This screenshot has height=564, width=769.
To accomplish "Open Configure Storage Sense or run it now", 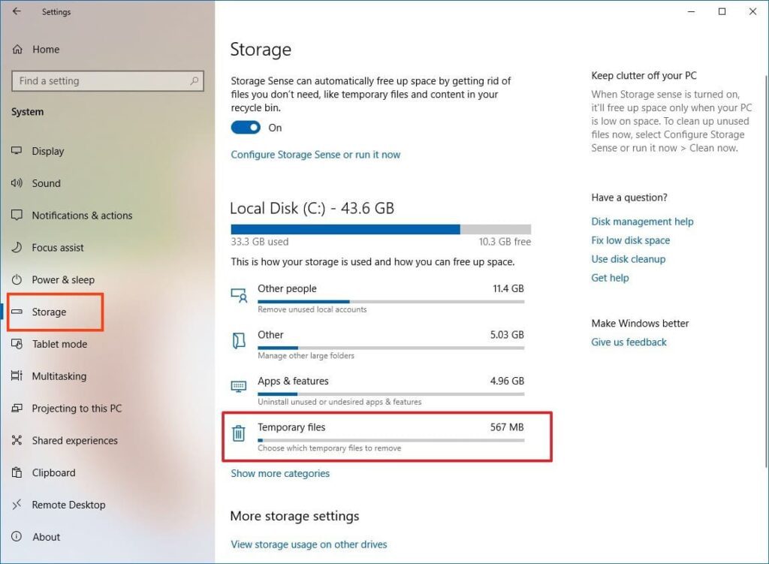I will coord(315,155).
